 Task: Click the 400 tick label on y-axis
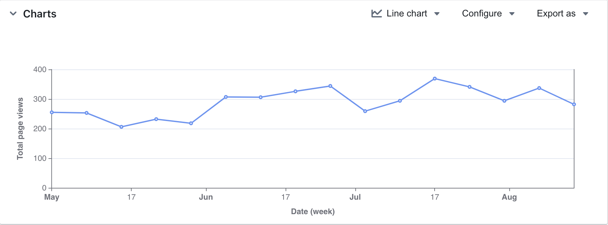click(x=40, y=69)
